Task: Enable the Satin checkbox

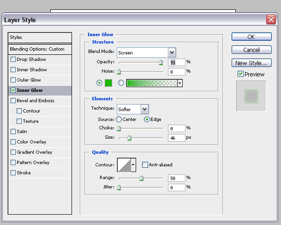Action: tap(13, 132)
